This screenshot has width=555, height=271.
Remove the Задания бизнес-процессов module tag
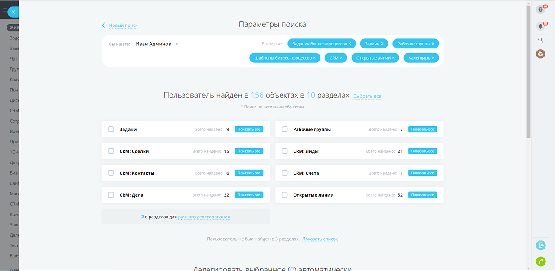point(349,44)
